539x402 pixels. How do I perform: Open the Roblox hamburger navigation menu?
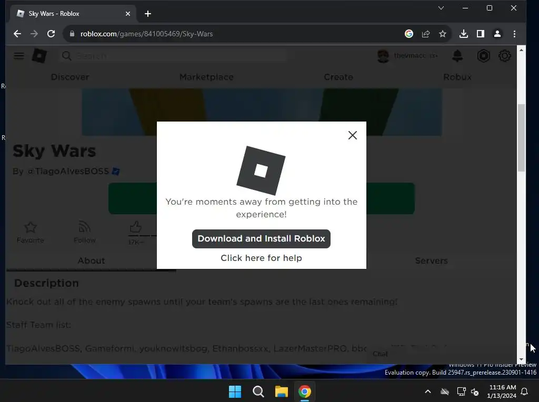point(19,56)
